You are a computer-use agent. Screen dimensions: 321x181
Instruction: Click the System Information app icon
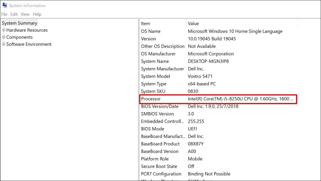point(5,5)
